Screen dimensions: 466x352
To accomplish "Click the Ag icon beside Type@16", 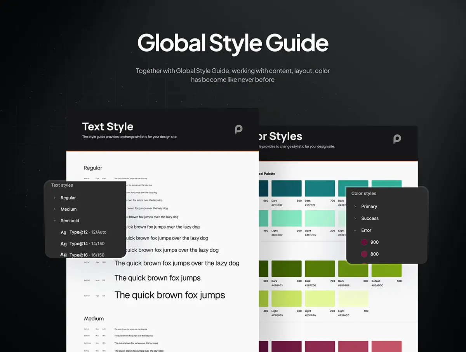I will click(x=63, y=255).
